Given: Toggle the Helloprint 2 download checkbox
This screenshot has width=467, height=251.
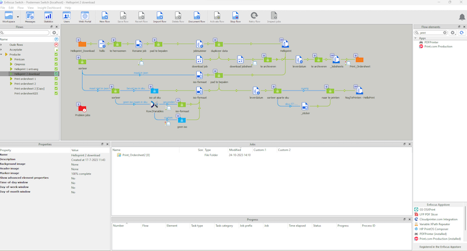Looking at the screenshot, I should (x=56, y=74).
